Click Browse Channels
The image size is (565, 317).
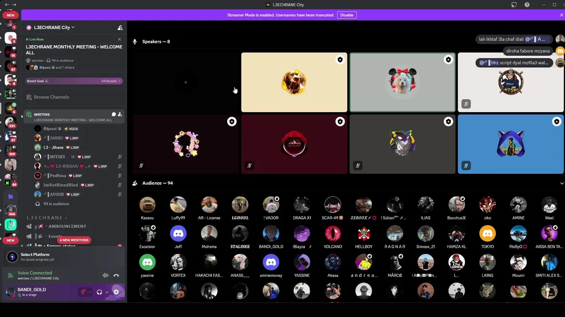52,97
